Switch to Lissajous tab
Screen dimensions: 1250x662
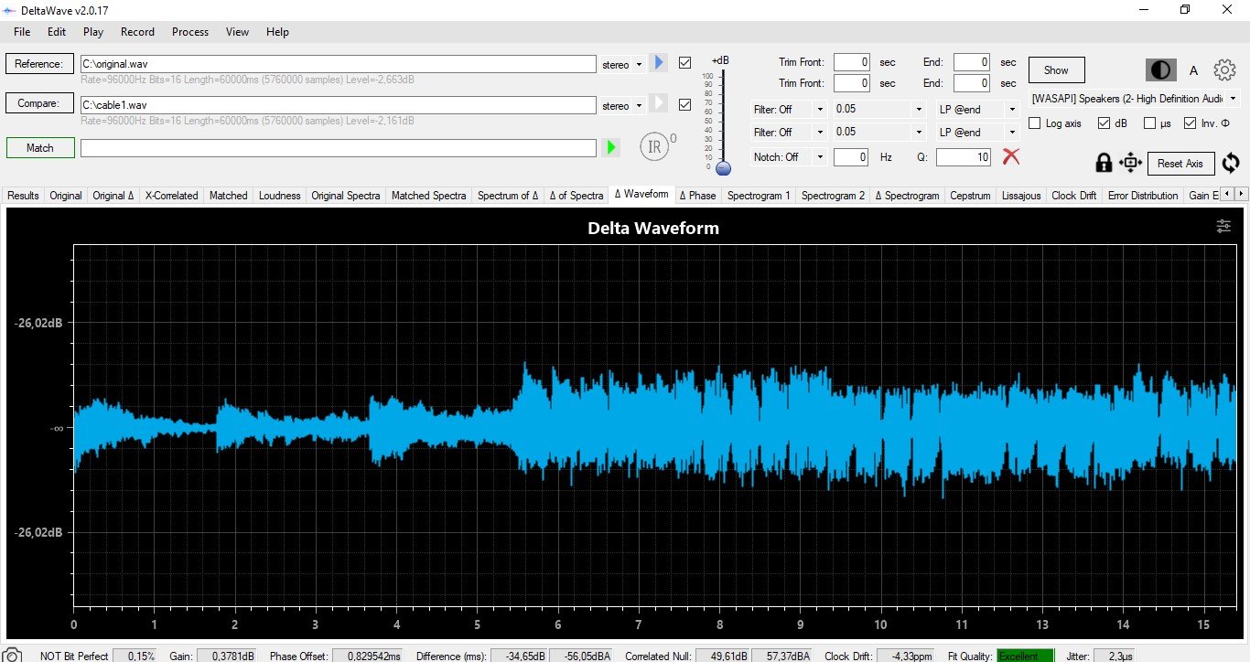pos(1021,195)
